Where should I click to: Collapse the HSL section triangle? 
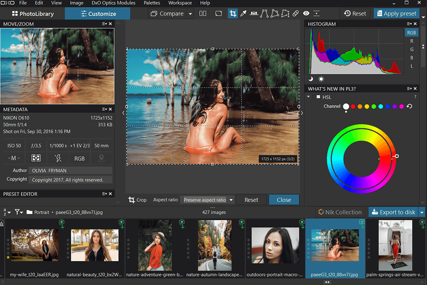[x=308, y=97]
